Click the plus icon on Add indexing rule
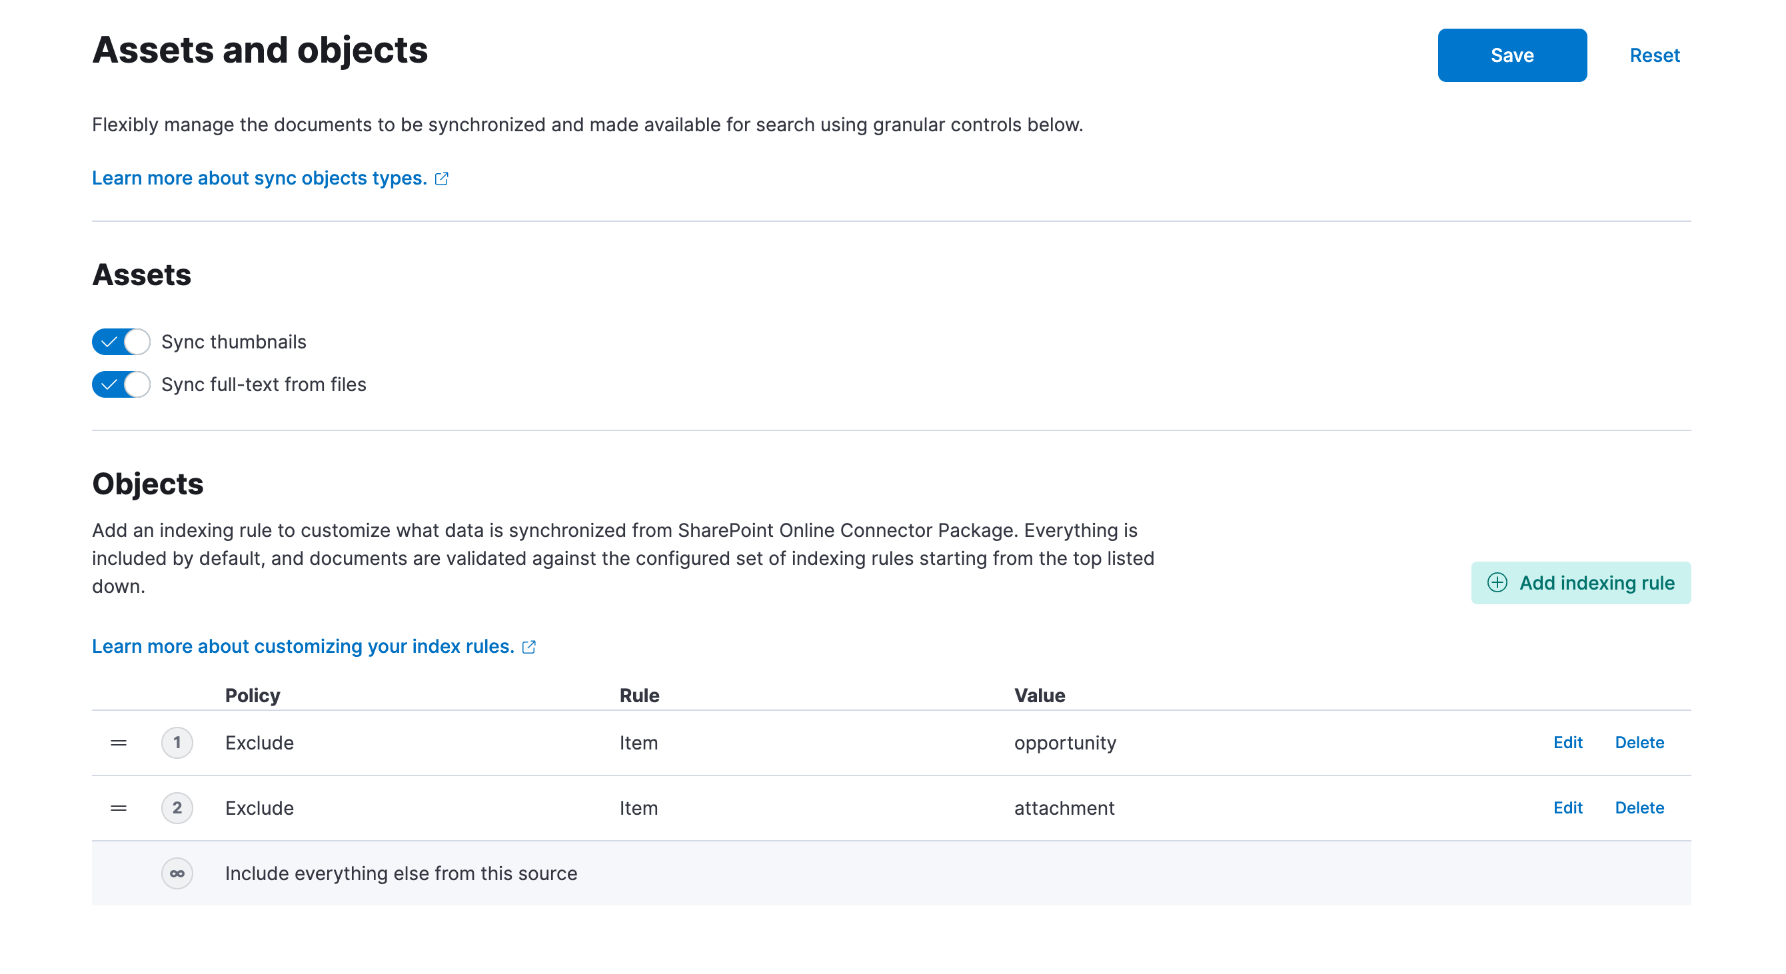1786x974 pixels. 1497,583
